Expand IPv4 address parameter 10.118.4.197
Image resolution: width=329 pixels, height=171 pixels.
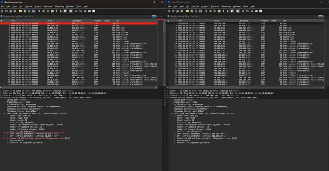tap(8, 133)
